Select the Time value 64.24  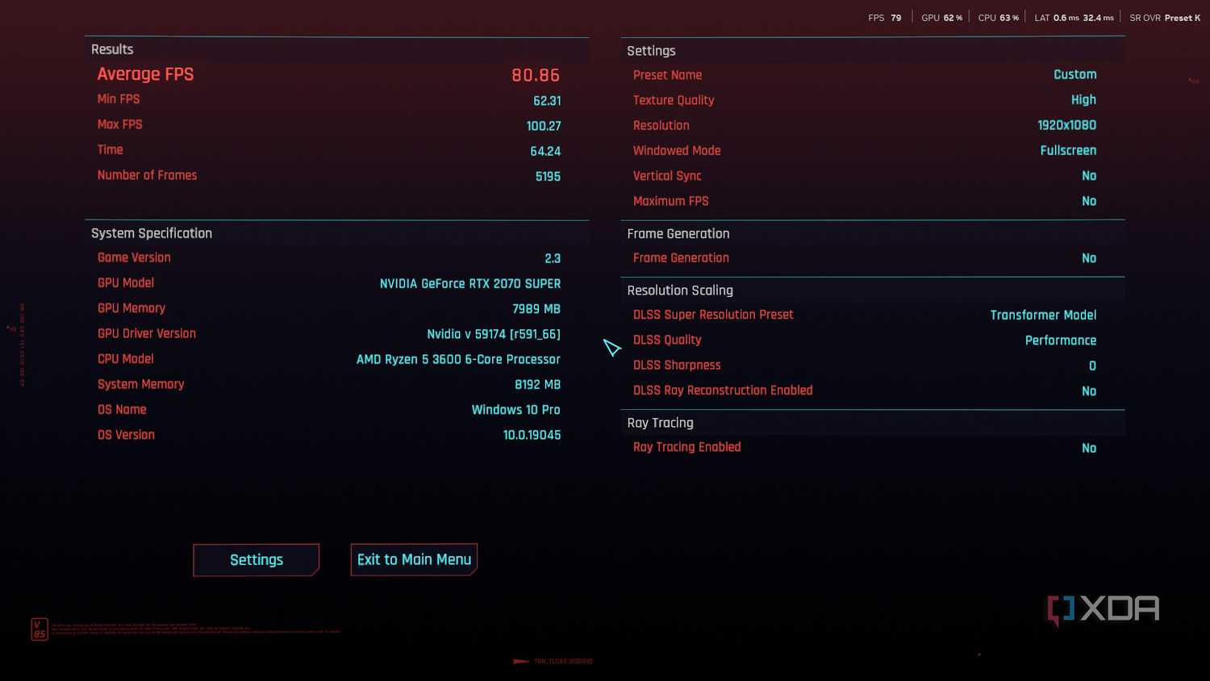click(545, 151)
